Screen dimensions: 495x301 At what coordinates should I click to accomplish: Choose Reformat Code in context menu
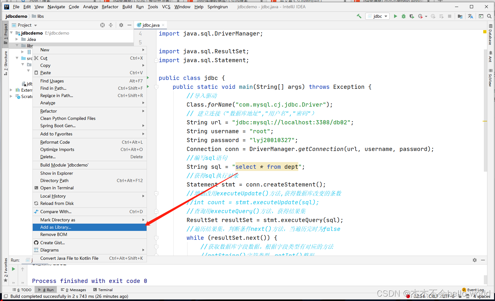click(x=89, y=142)
